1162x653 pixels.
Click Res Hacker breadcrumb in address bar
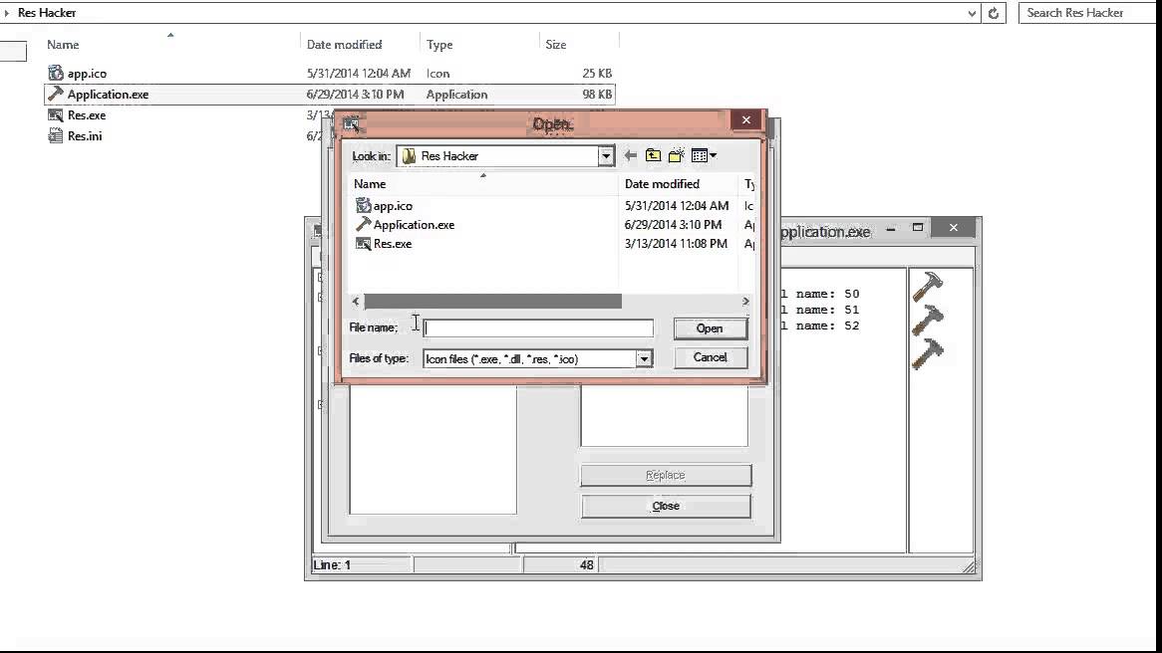[x=47, y=13]
